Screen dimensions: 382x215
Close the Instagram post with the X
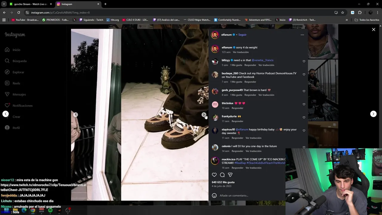[x=373, y=30]
